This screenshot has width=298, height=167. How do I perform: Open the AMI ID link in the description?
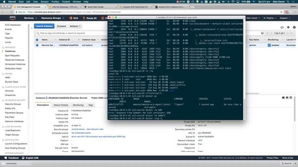click(x=98, y=137)
